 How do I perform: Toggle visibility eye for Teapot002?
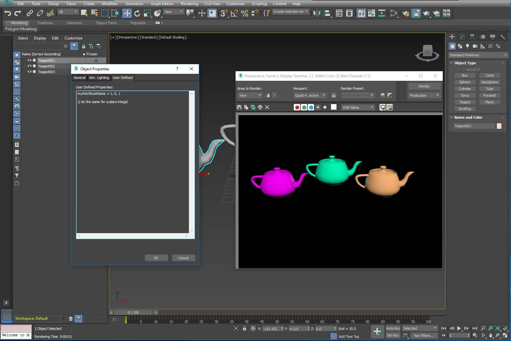click(x=29, y=66)
